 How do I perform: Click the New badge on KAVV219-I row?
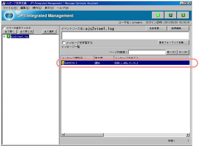click(x=63, y=63)
